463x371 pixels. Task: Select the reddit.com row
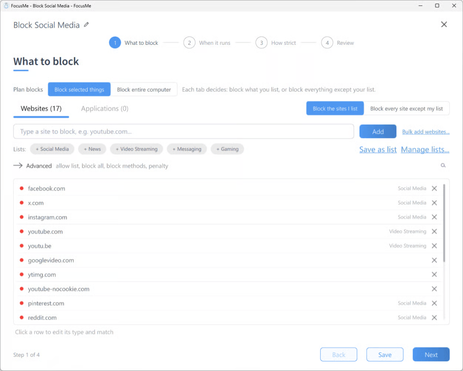(x=228, y=318)
